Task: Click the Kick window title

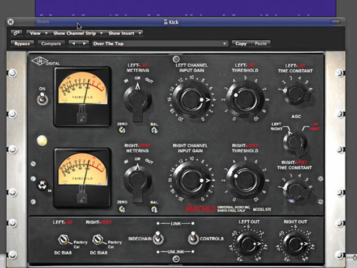Action: point(171,22)
